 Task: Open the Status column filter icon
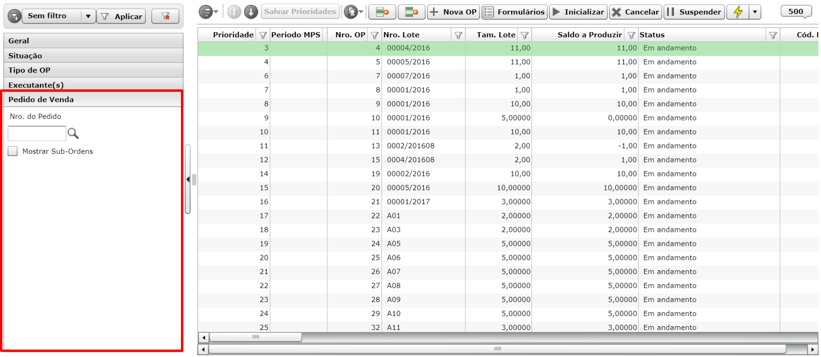click(x=773, y=35)
